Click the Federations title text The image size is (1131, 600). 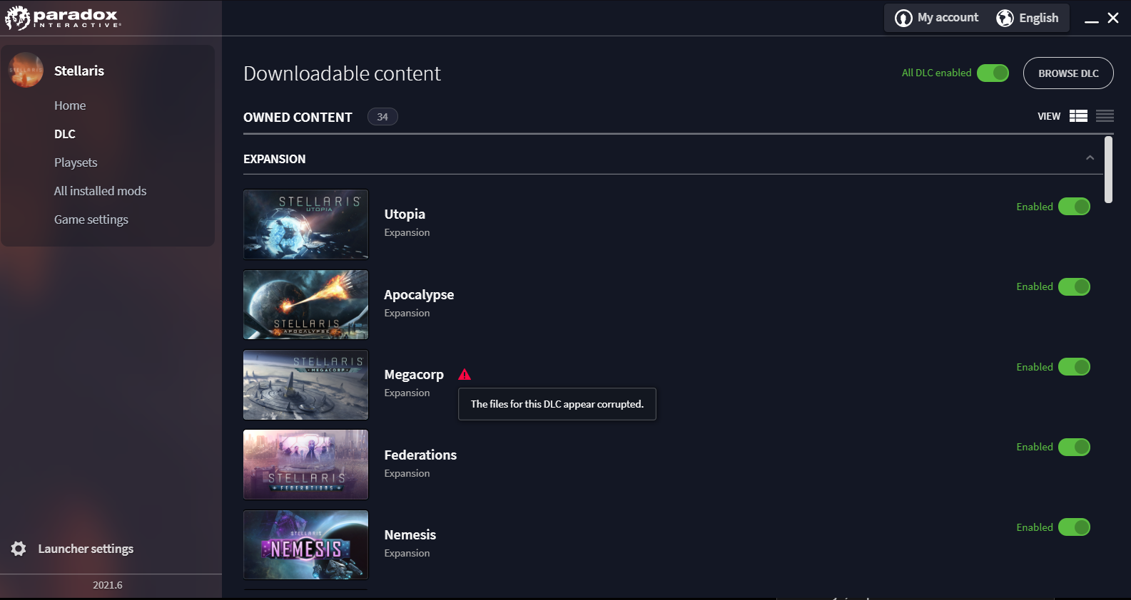pos(420,455)
